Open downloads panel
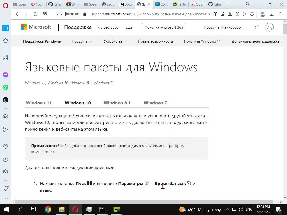The image size is (287, 215). click(272, 14)
